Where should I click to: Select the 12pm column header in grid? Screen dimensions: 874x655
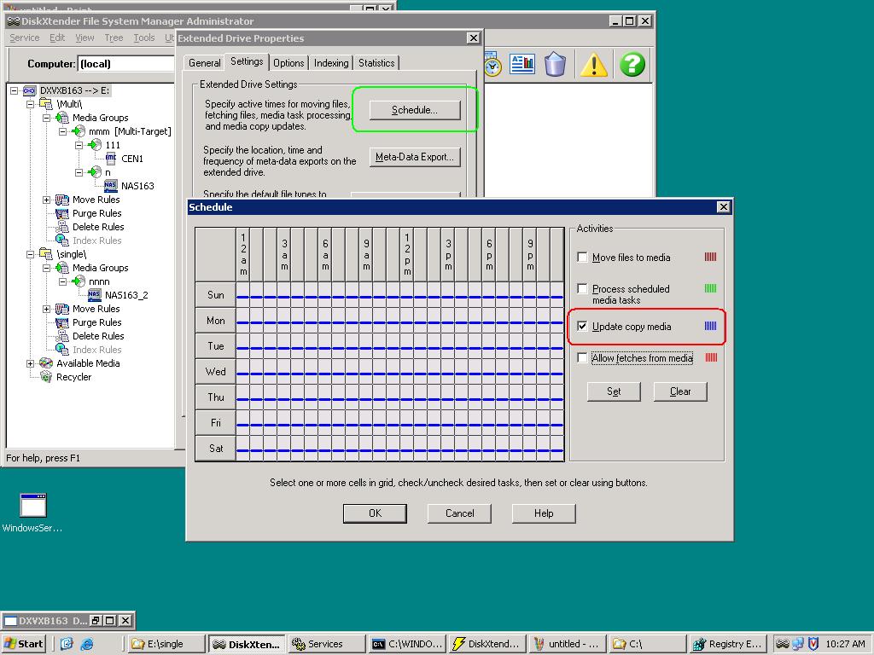coord(407,254)
